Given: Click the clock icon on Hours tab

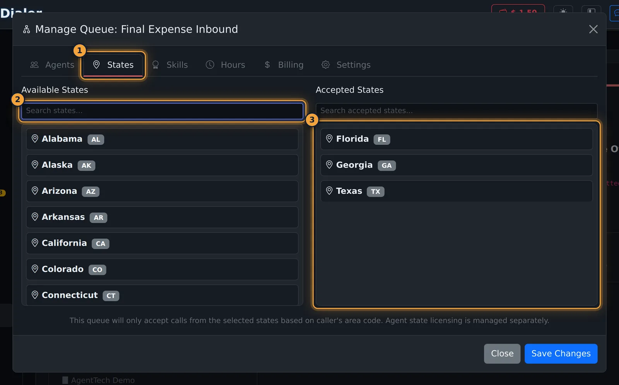Looking at the screenshot, I should 210,65.
